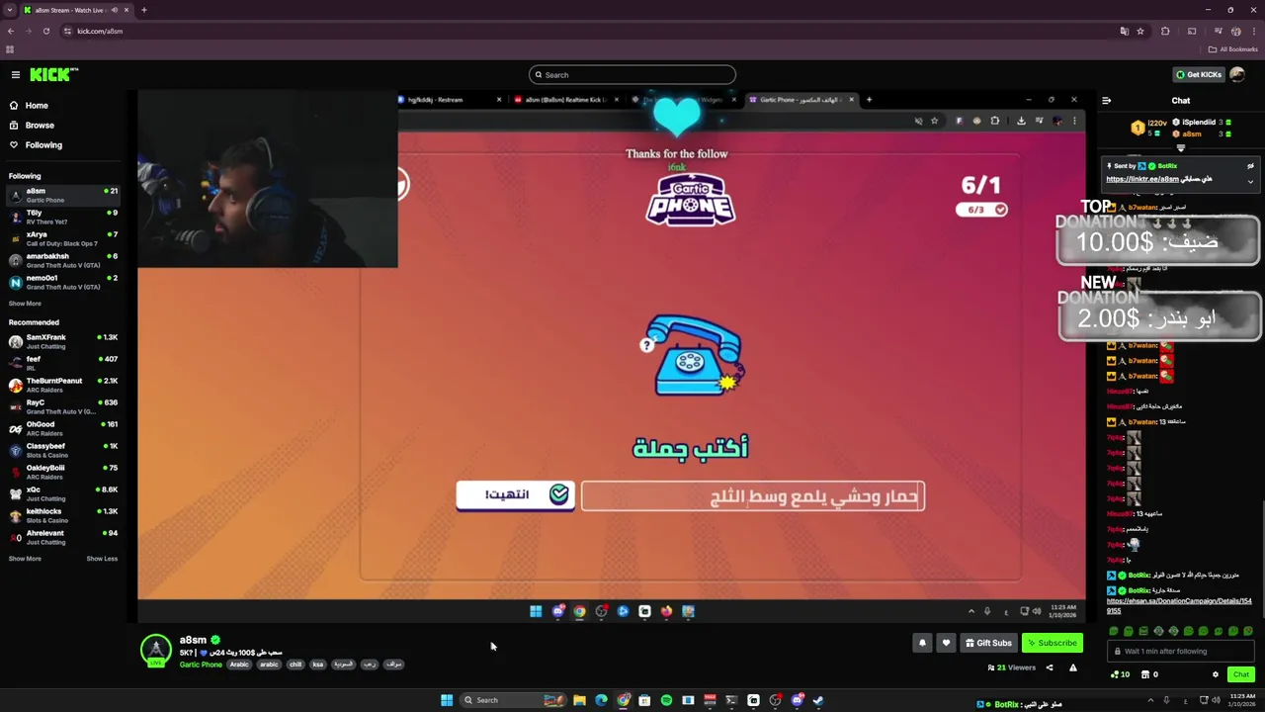Image resolution: width=1265 pixels, height=712 pixels.
Task: Click the Kick search field
Action: pos(632,75)
